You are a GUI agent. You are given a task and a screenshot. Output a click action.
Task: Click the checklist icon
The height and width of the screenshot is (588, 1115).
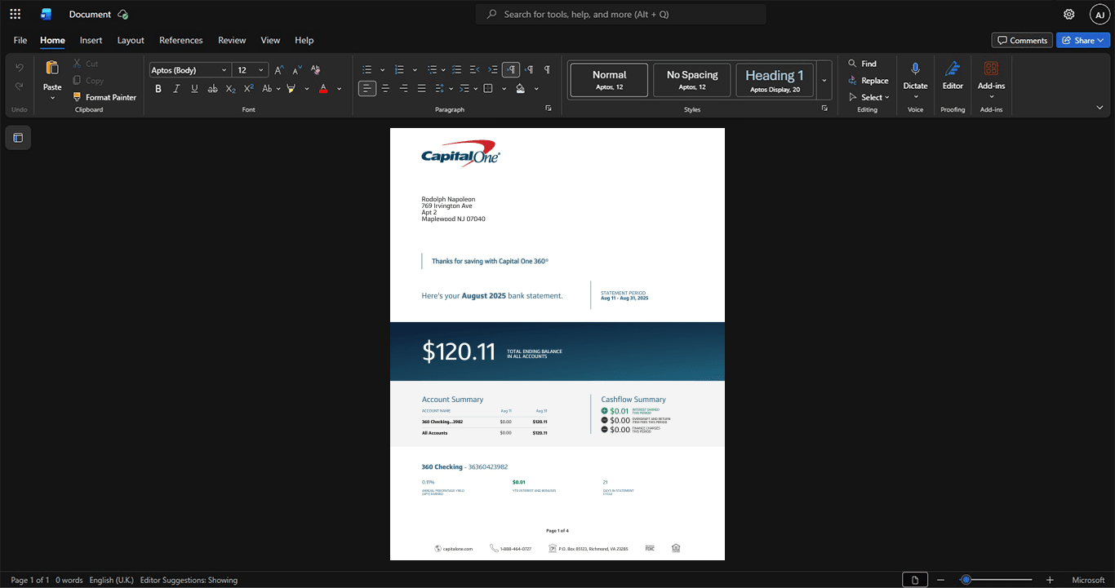tap(457, 70)
